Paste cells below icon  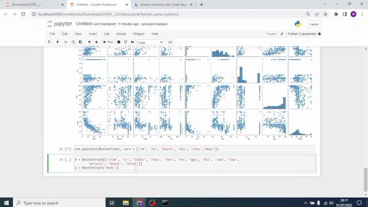click(80, 42)
